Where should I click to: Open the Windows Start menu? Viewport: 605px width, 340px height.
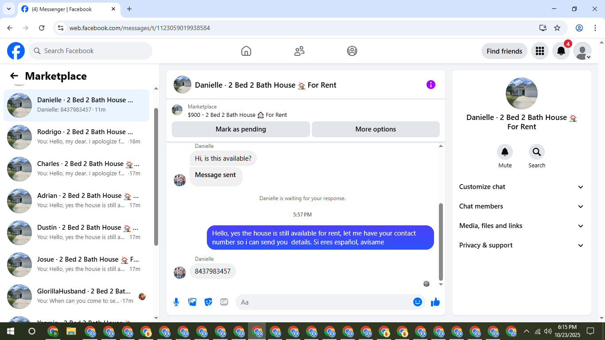click(x=11, y=331)
